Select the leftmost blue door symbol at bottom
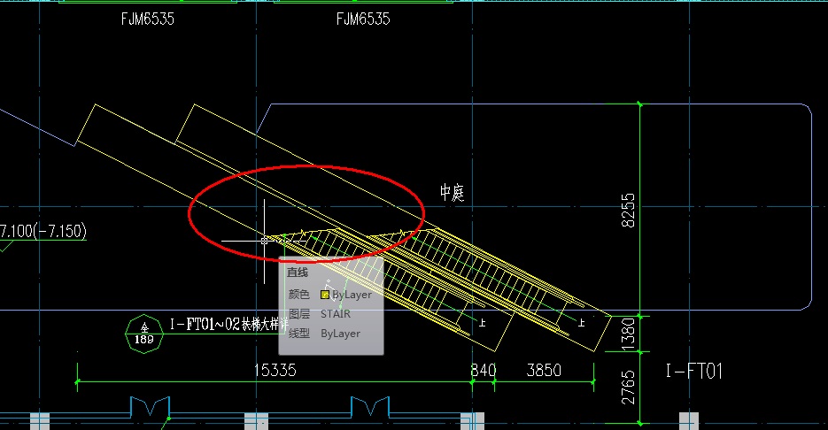This screenshot has height=430, width=828. tap(148, 408)
